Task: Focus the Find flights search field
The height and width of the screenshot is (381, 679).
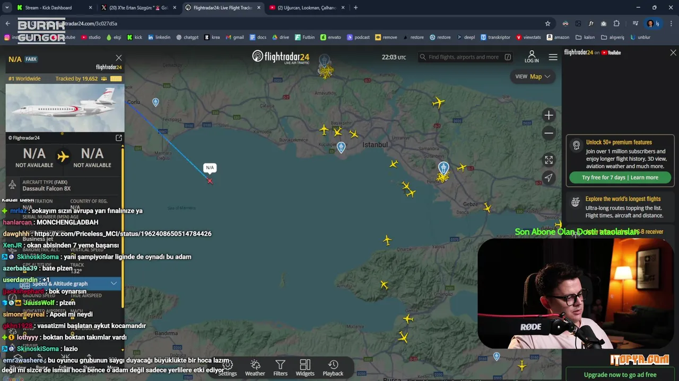Action: pos(463,57)
